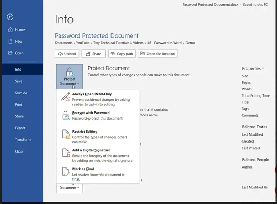The width and height of the screenshot is (277, 204).
Task: Click the 'Words' property label
Action: point(246,89)
